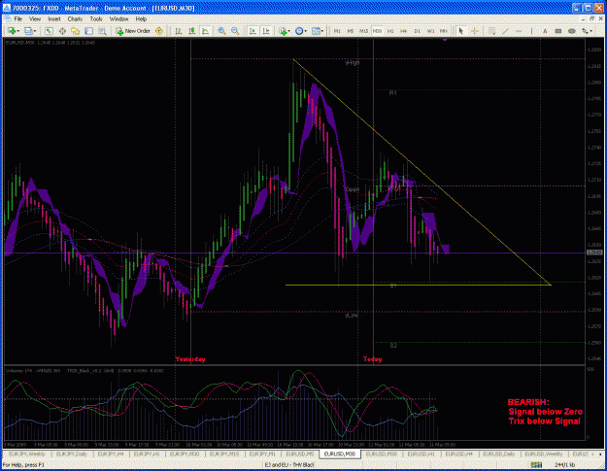Open the Templates icon

pos(316,31)
